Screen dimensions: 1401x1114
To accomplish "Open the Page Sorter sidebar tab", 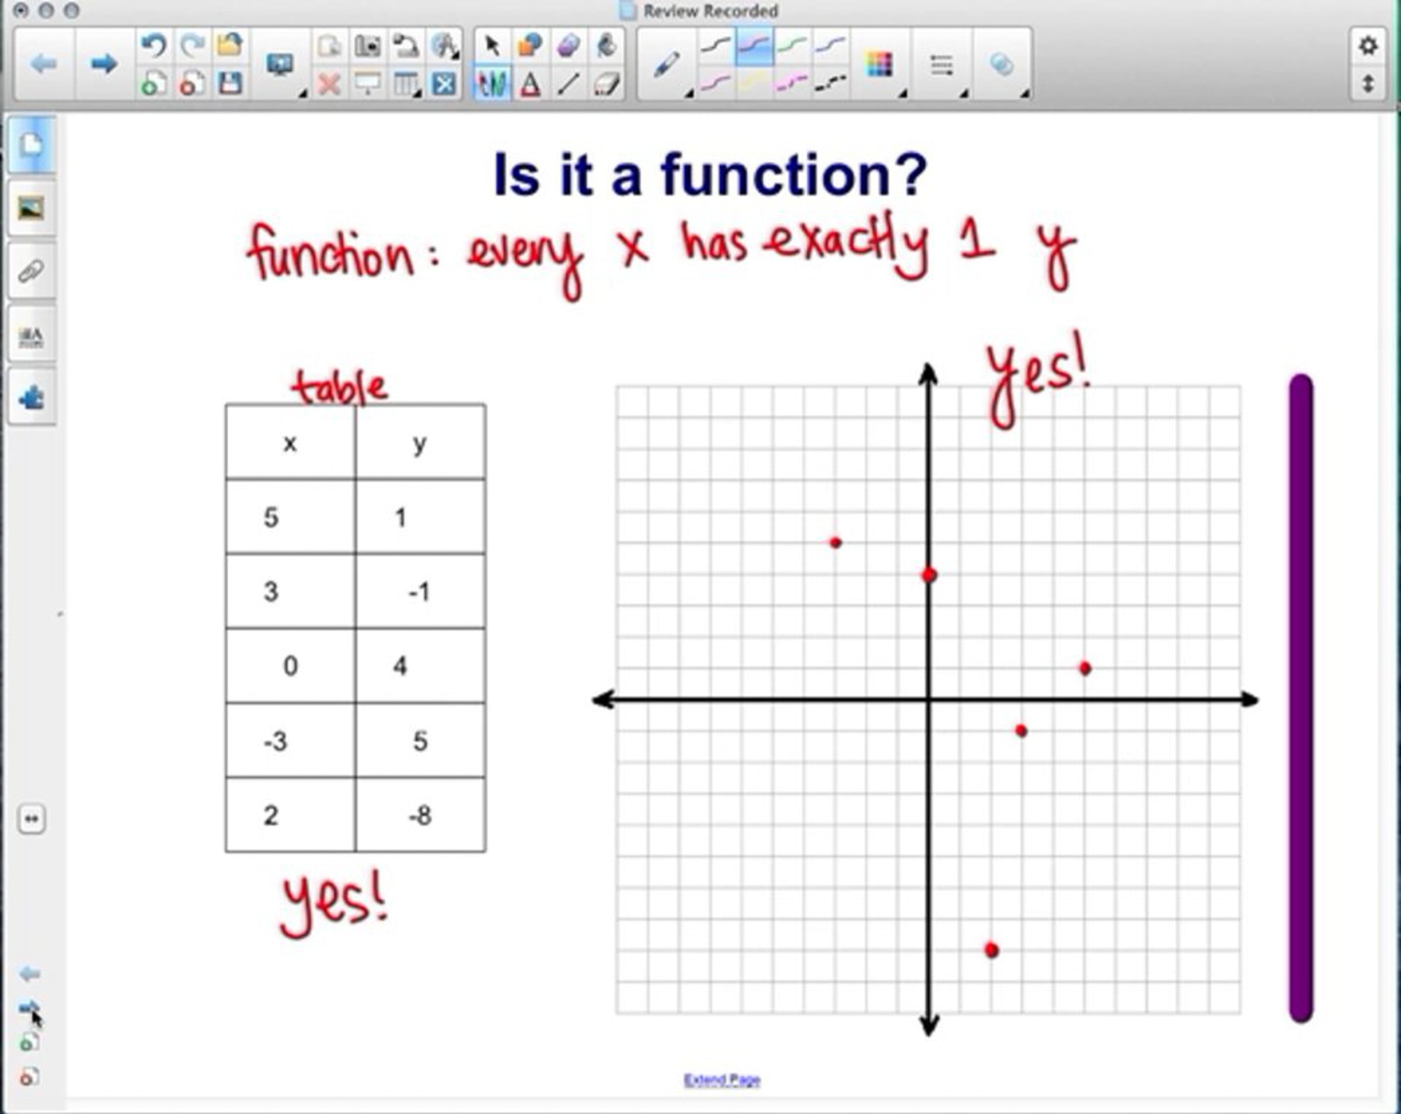I will pos(31,144).
